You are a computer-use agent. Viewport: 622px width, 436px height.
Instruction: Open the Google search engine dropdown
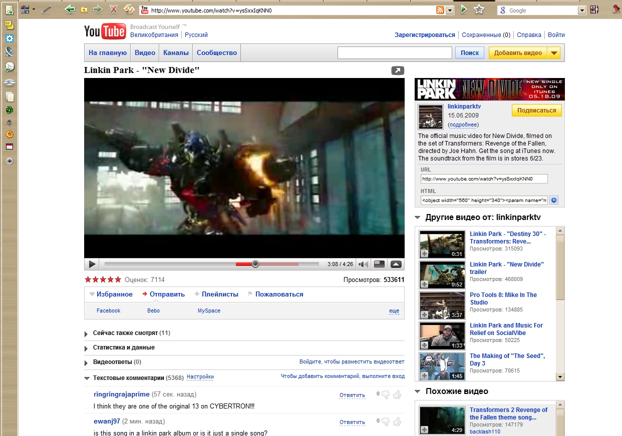click(x=582, y=10)
